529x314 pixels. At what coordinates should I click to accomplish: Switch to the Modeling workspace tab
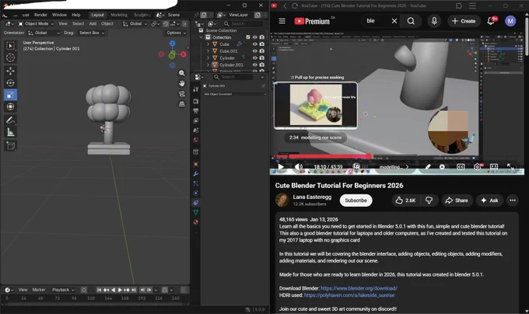click(119, 15)
